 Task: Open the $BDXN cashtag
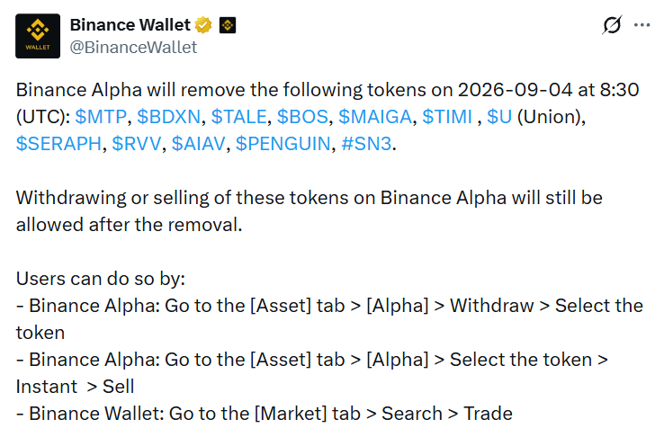[x=168, y=117]
